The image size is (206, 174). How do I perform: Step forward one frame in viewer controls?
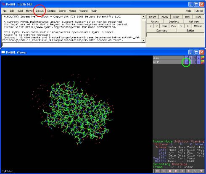point(182,171)
